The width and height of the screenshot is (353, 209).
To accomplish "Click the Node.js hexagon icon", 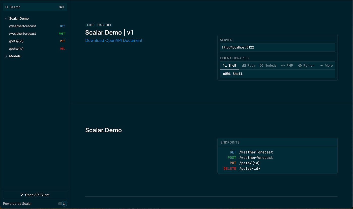I will tap(261, 65).
